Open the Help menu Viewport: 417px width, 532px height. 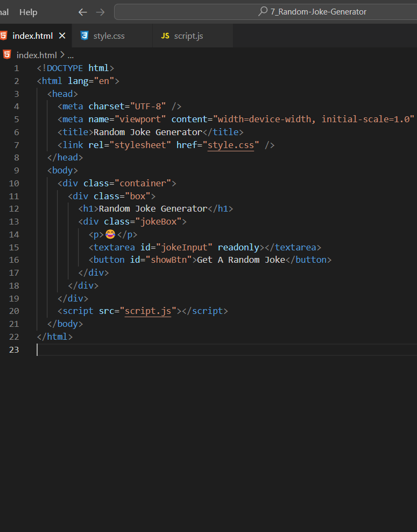coord(28,12)
